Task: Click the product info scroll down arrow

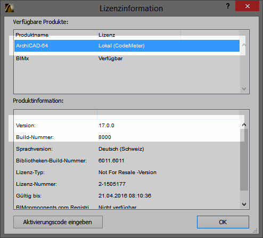Action: click(244, 204)
